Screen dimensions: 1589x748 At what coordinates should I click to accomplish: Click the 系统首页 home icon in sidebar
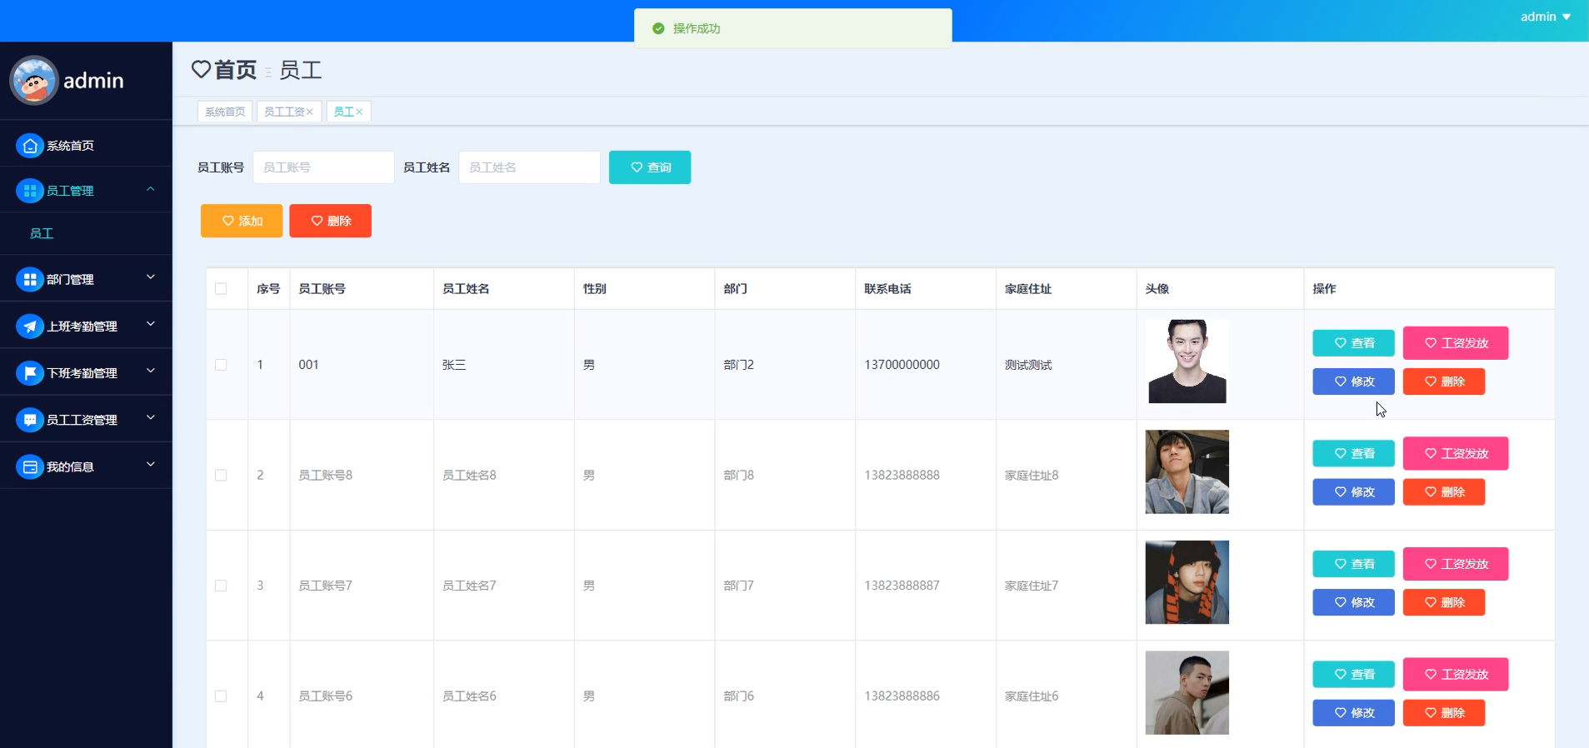click(x=30, y=146)
